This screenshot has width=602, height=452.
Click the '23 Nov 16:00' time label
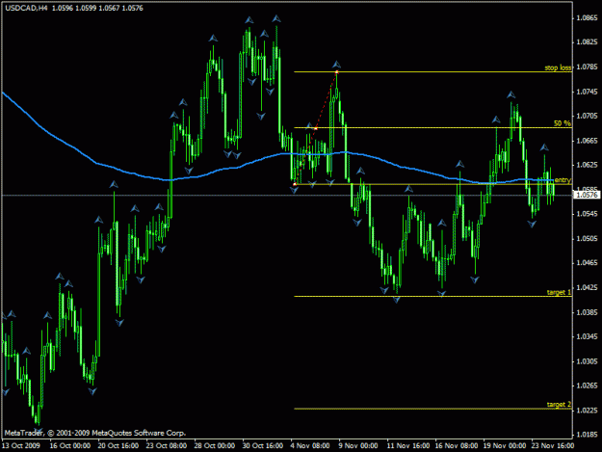(x=553, y=446)
